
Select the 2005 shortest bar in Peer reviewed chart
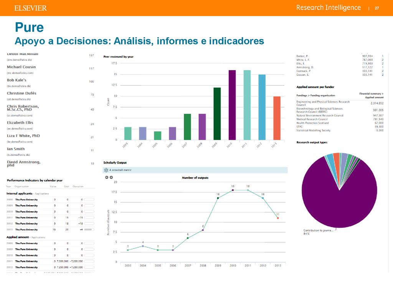tap(157, 136)
